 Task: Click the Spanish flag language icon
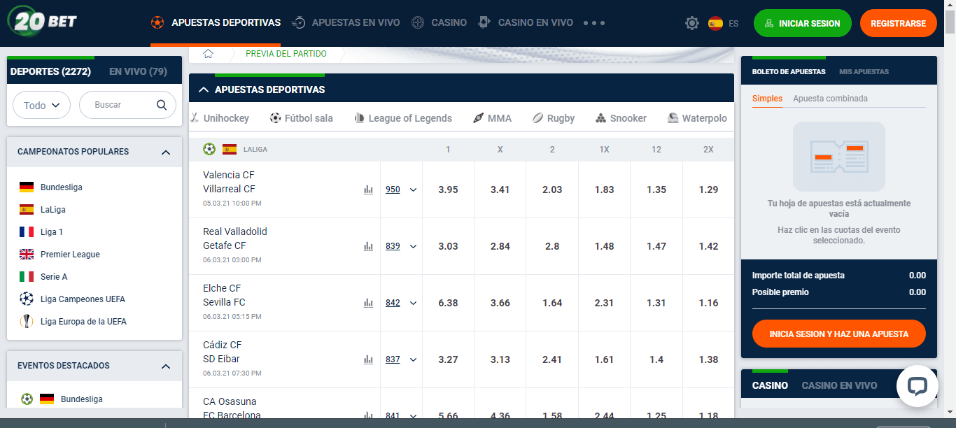[x=715, y=23]
